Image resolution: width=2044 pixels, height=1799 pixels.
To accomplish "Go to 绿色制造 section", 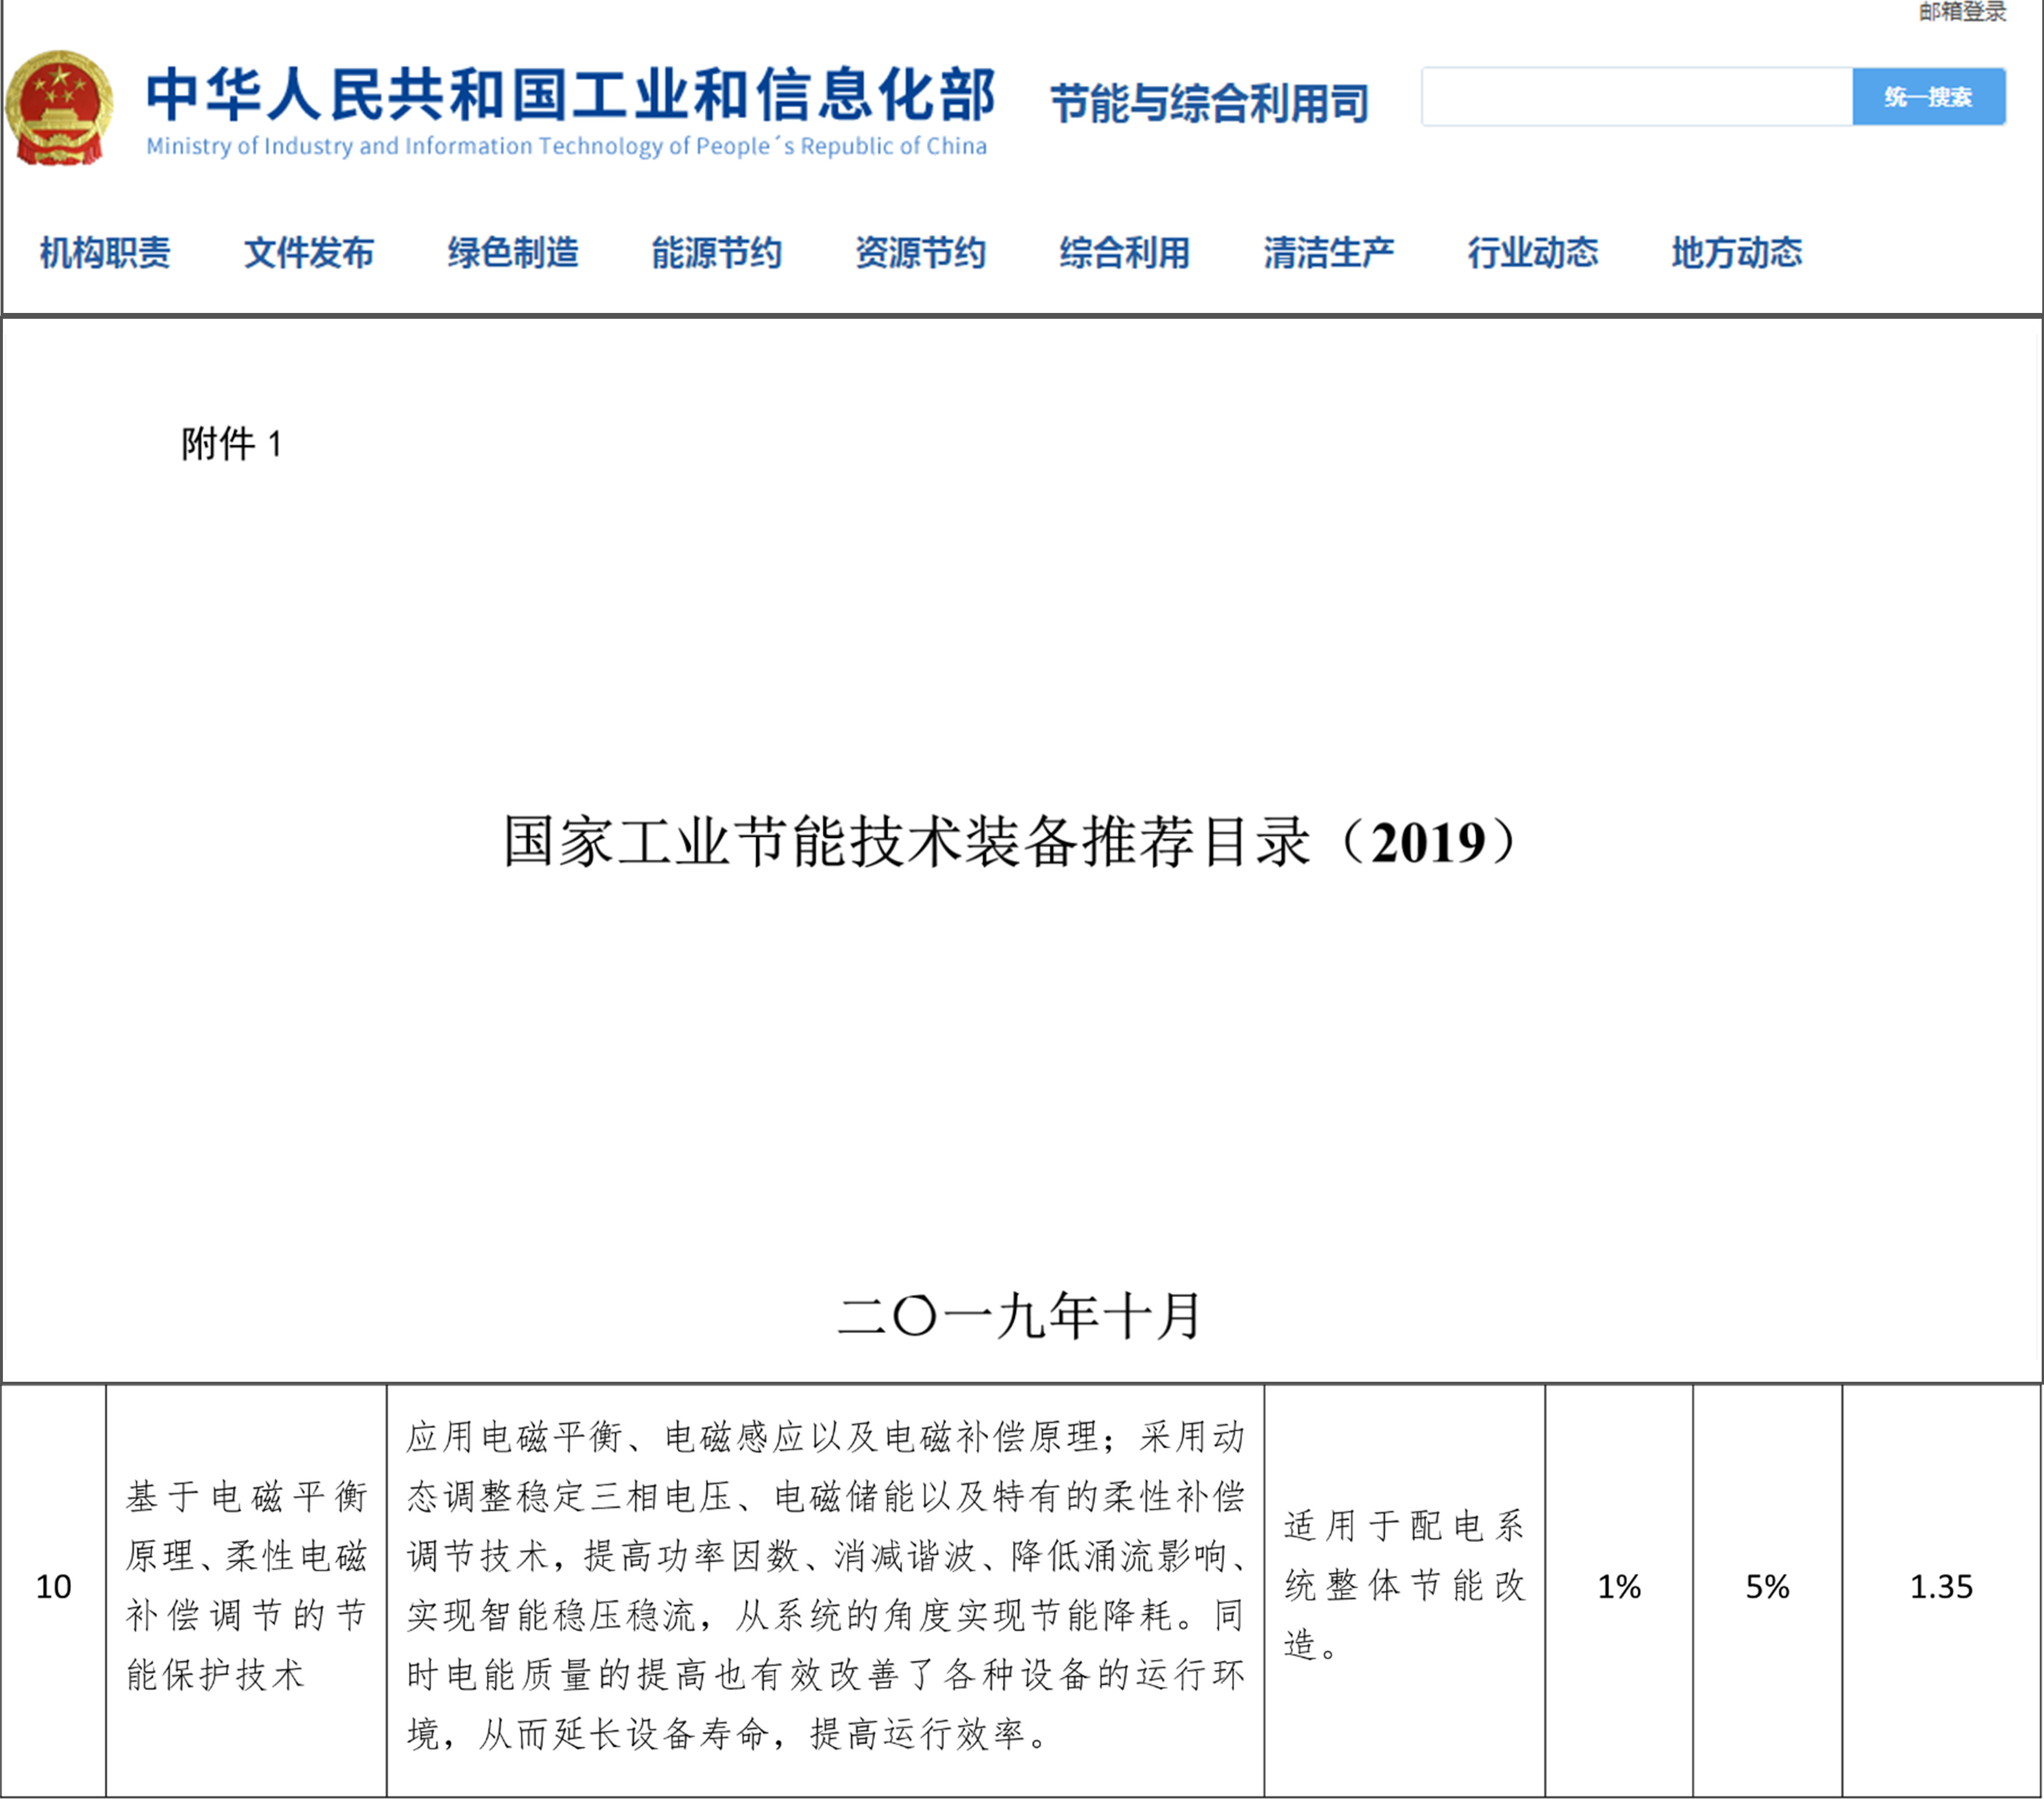I will (x=513, y=252).
